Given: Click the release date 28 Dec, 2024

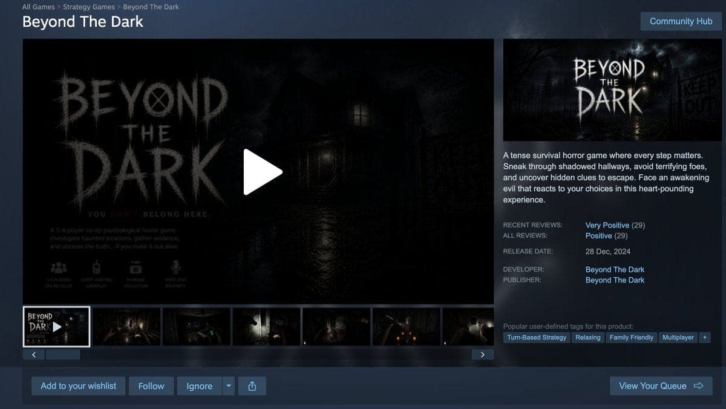Looking at the screenshot, I should click(608, 252).
